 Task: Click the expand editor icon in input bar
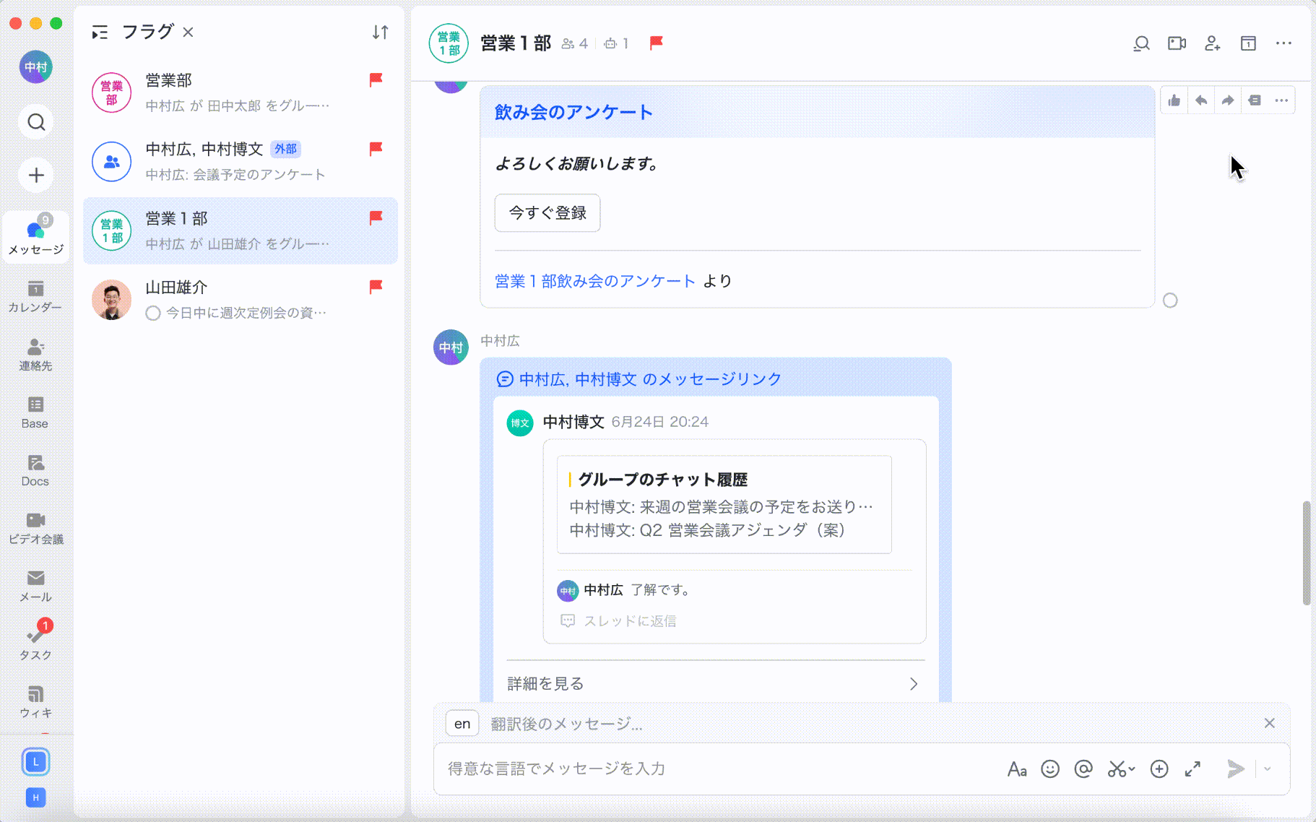1192,769
